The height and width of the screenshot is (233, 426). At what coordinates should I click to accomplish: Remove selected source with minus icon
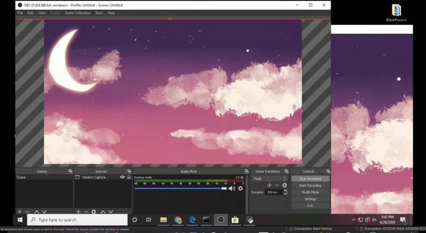point(86,211)
